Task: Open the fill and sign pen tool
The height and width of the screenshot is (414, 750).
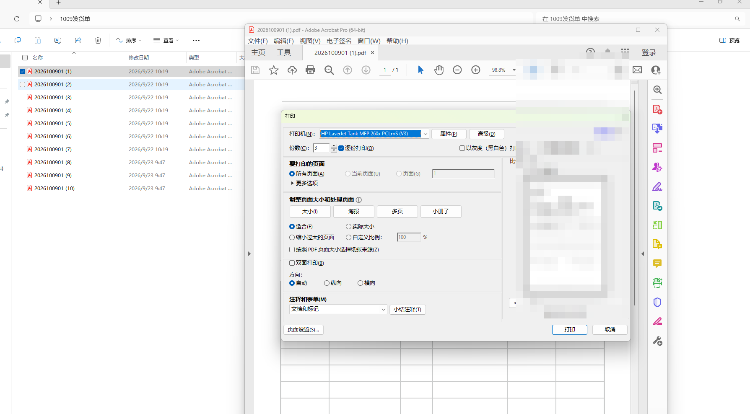Action: [x=657, y=186]
